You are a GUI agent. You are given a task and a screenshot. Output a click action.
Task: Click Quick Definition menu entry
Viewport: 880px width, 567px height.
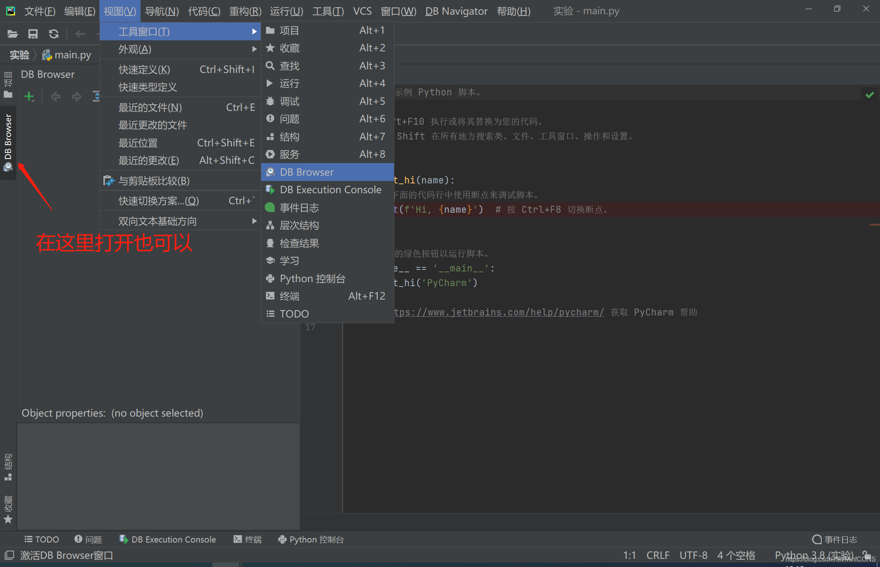tap(180, 70)
